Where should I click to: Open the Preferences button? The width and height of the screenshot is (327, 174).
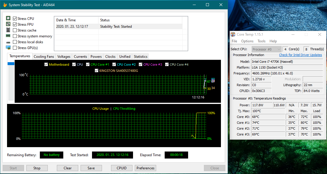point(145,168)
